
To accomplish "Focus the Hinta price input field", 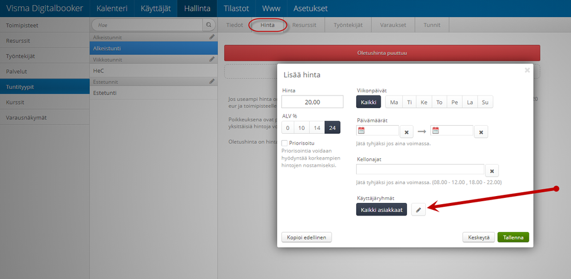I will pos(313,102).
